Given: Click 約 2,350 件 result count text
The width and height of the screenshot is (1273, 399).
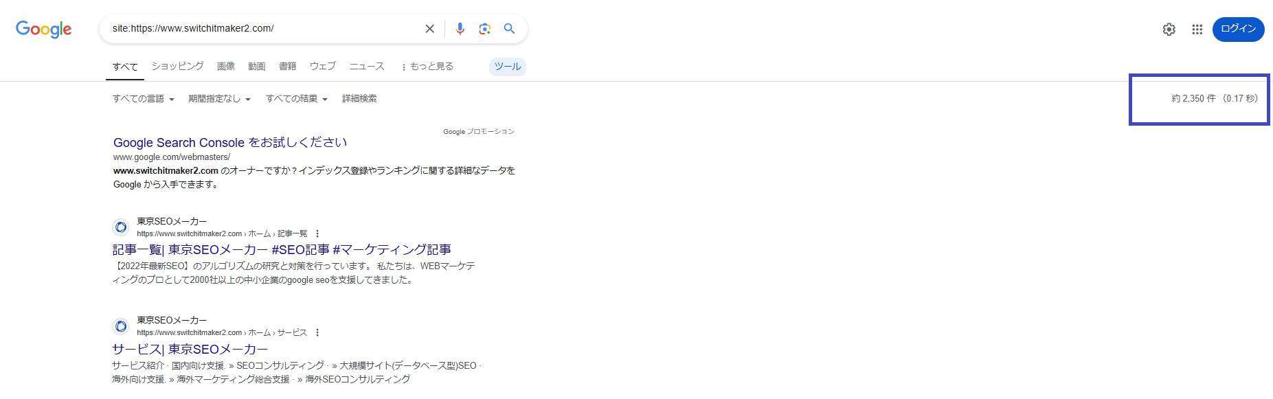Looking at the screenshot, I should coord(1194,99).
